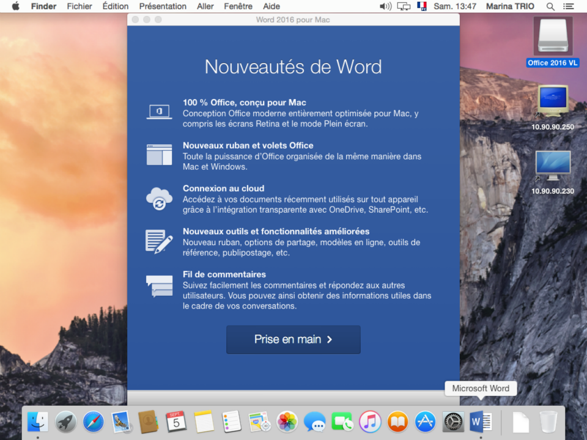Open the Fenêtre menu
This screenshot has height=440, width=587.
[x=238, y=6]
